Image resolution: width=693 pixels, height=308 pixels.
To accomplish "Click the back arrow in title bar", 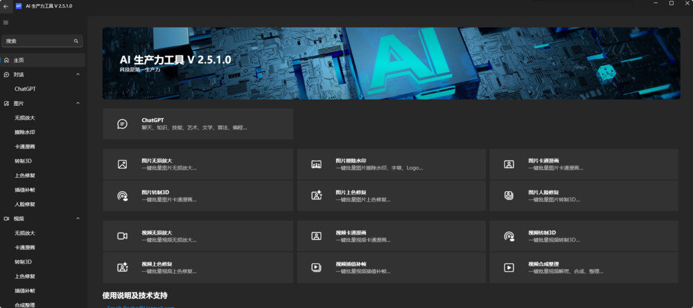I will click(6, 6).
